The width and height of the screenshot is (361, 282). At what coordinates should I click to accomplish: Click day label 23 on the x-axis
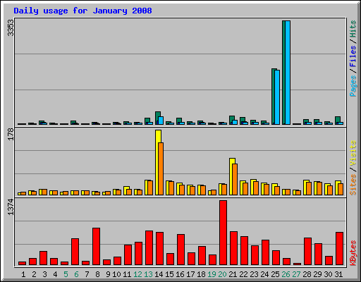pos(254,274)
